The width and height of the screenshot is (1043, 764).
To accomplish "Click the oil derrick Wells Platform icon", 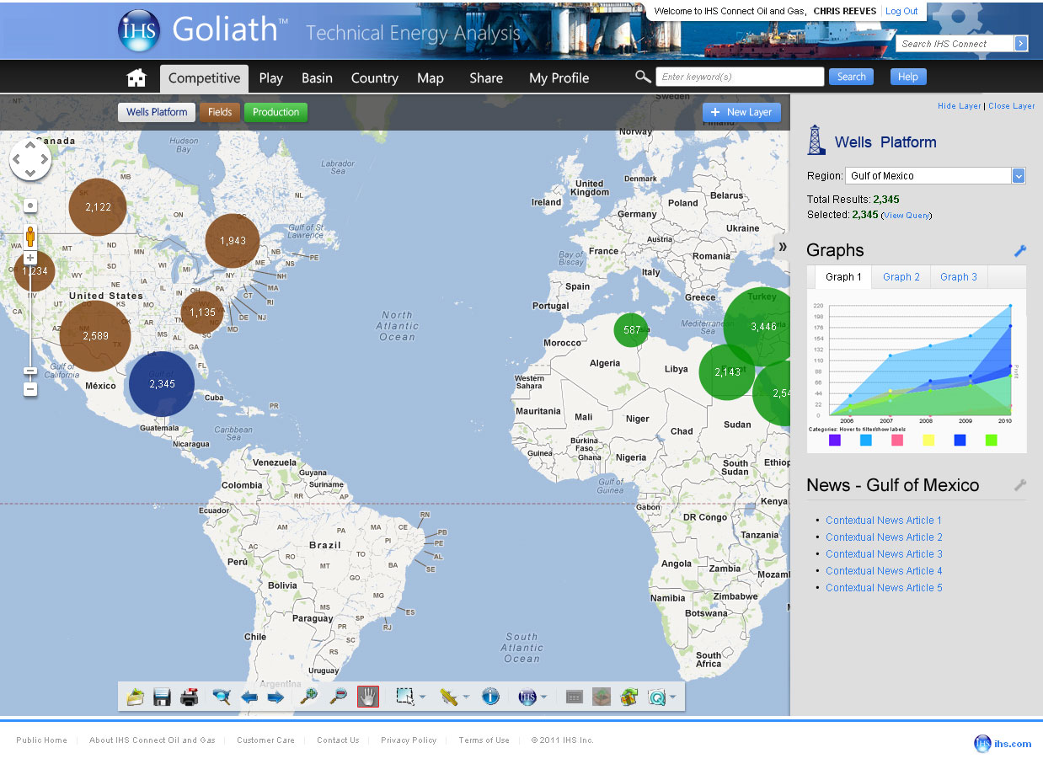I will click(x=816, y=140).
